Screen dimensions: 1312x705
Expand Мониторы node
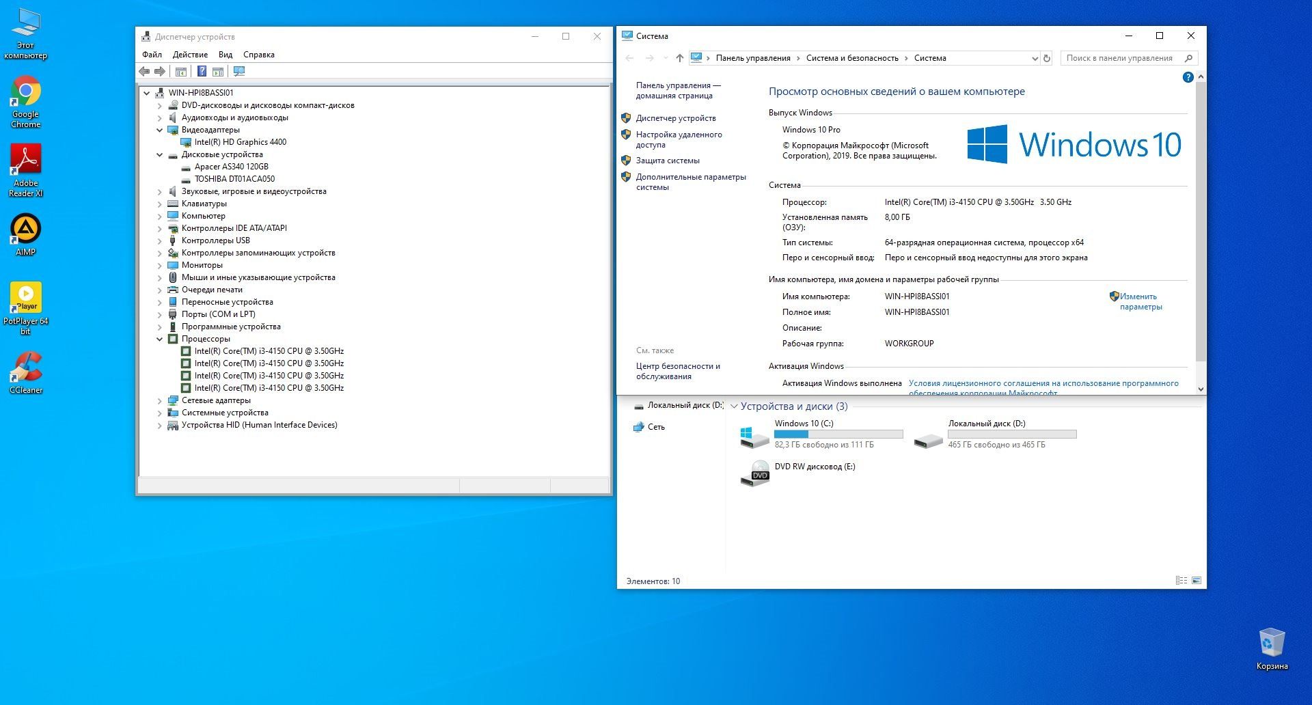pyautogui.click(x=160, y=265)
